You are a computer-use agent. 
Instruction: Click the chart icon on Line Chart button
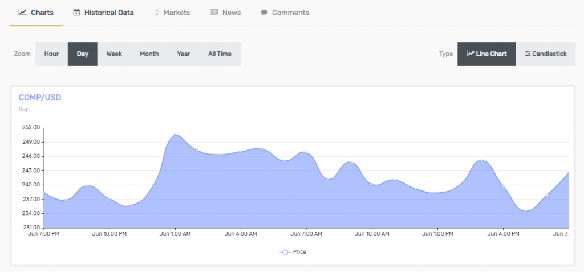(x=470, y=54)
